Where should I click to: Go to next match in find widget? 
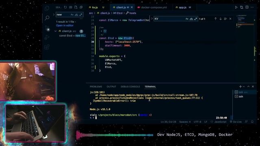tap(221, 19)
